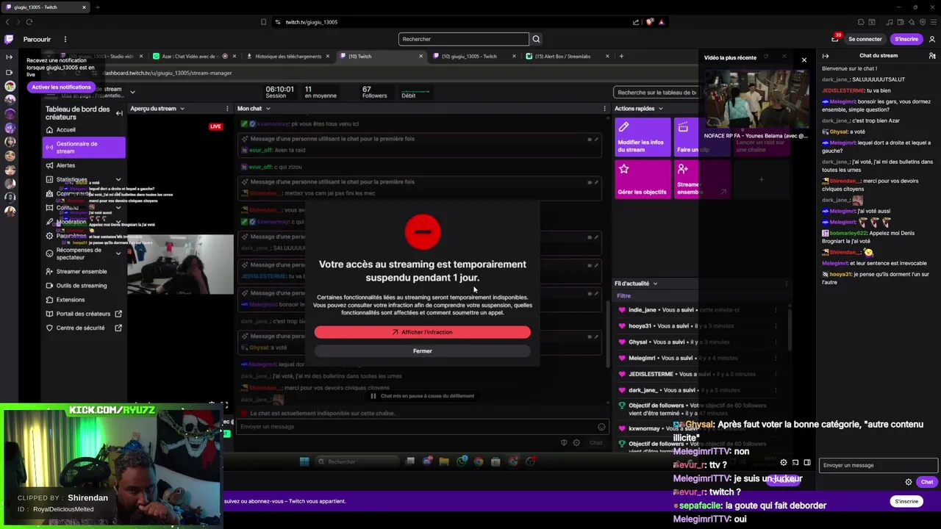The width and height of the screenshot is (941, 529).
Task: Bookmark the page using the bookmark icon
Action: click(264, 22)
